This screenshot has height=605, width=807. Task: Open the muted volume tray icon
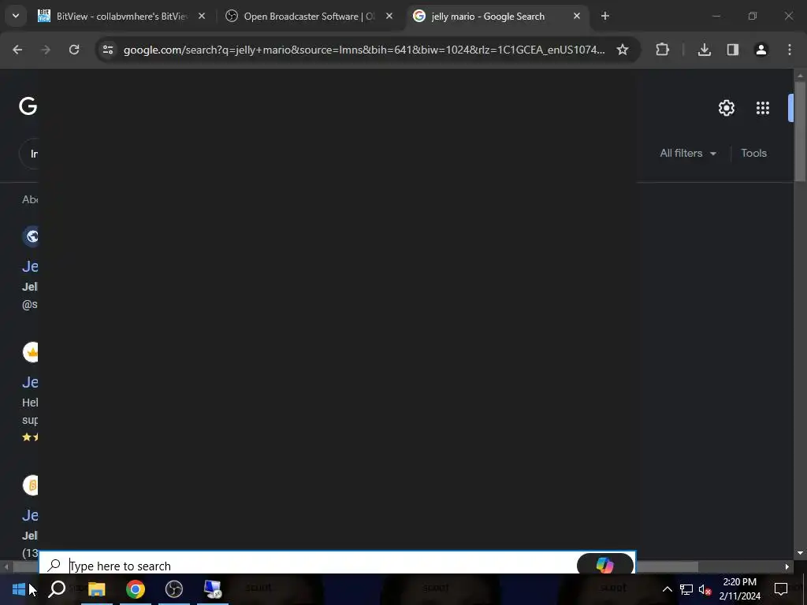[705, 589]
